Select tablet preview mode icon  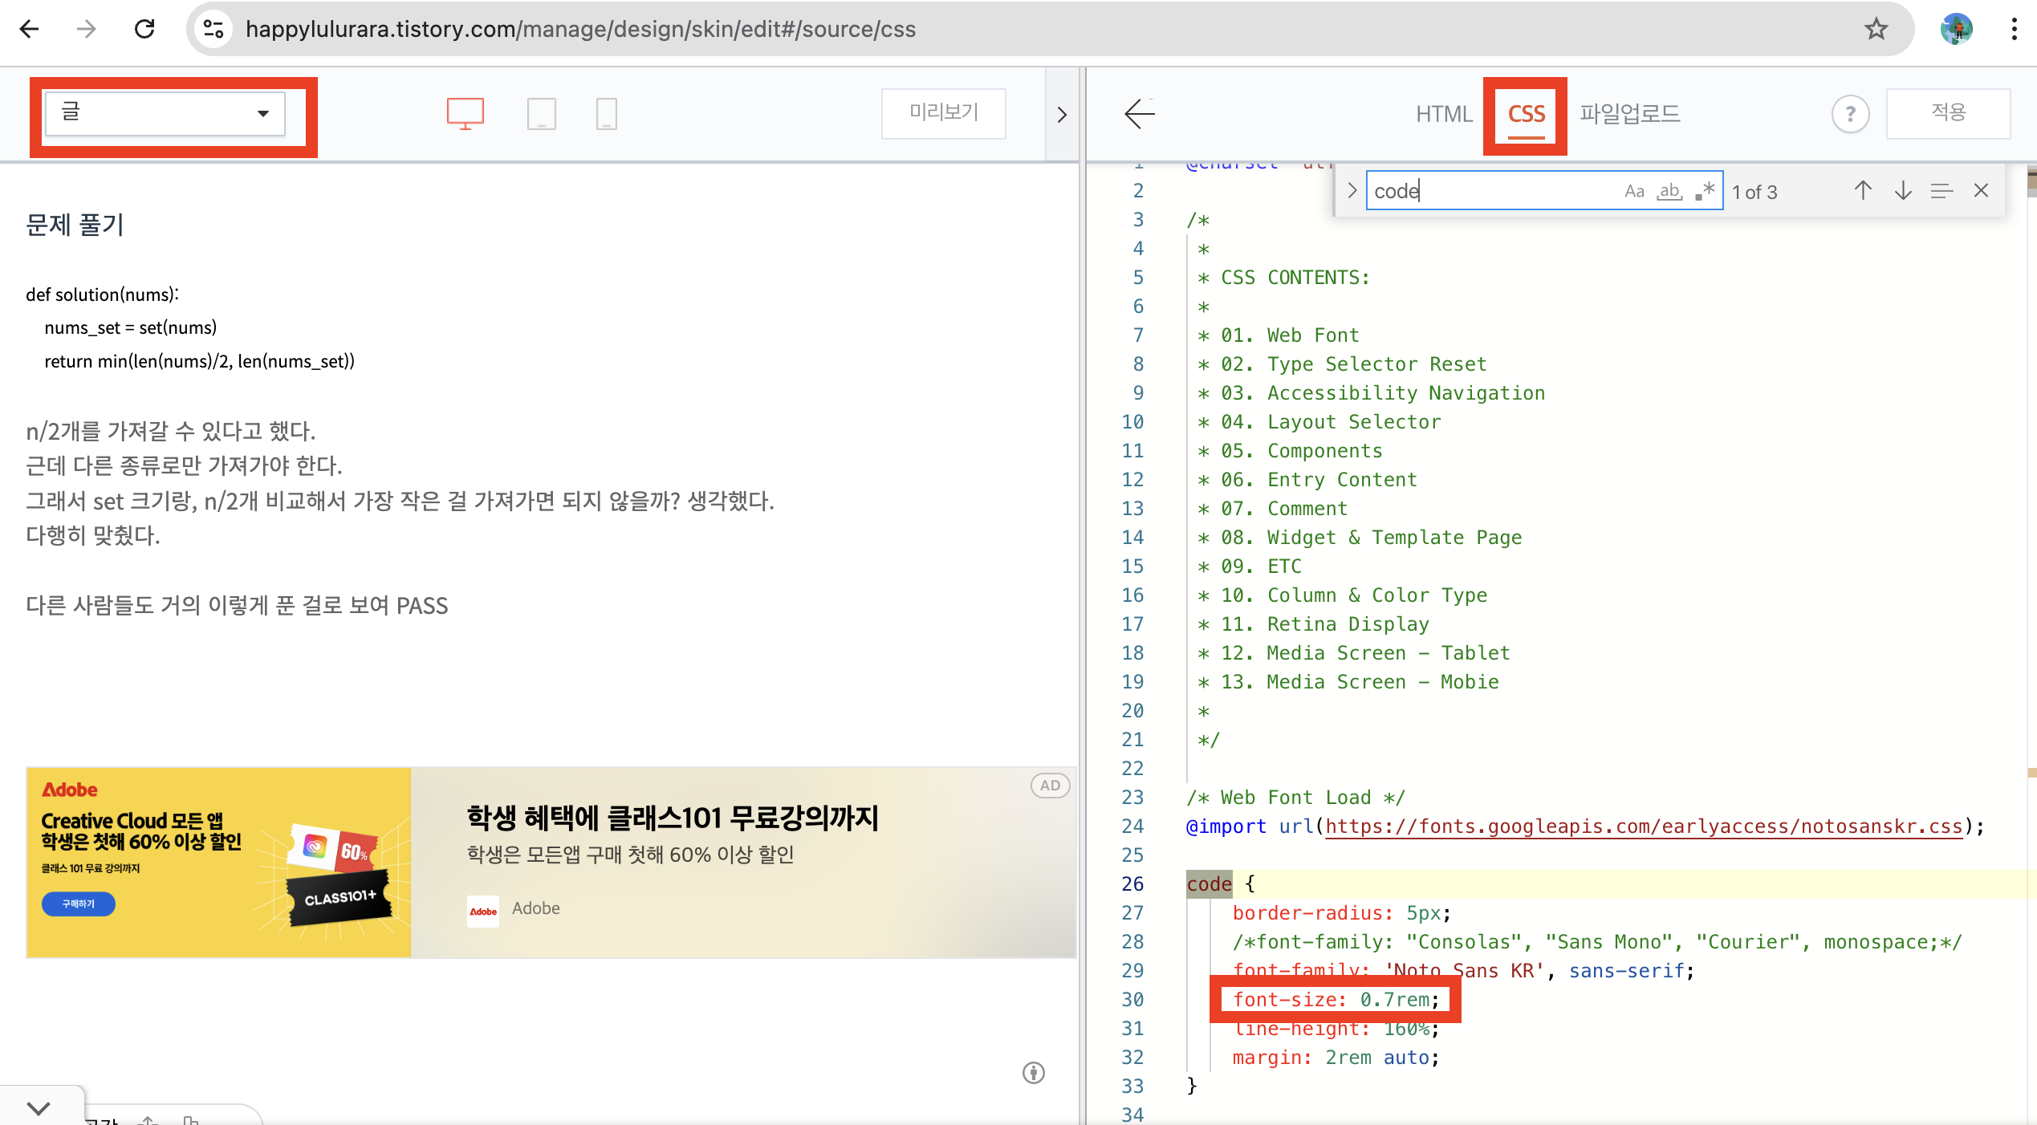[x=542, y=113]
